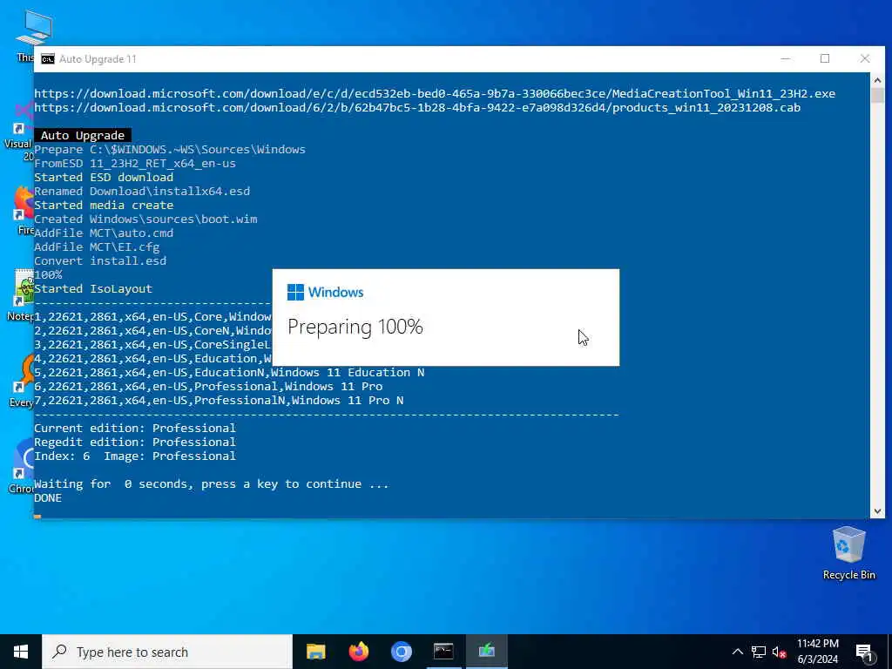This screenshot has height=669, width=892.
Task: Select the Recycle Bin desktop icon
Action: click(848, 552)
